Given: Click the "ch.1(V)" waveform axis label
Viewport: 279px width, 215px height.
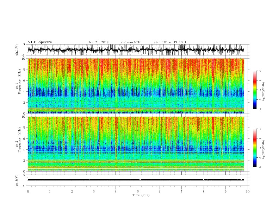Looking at the screenshot, I should coord(17,50).
